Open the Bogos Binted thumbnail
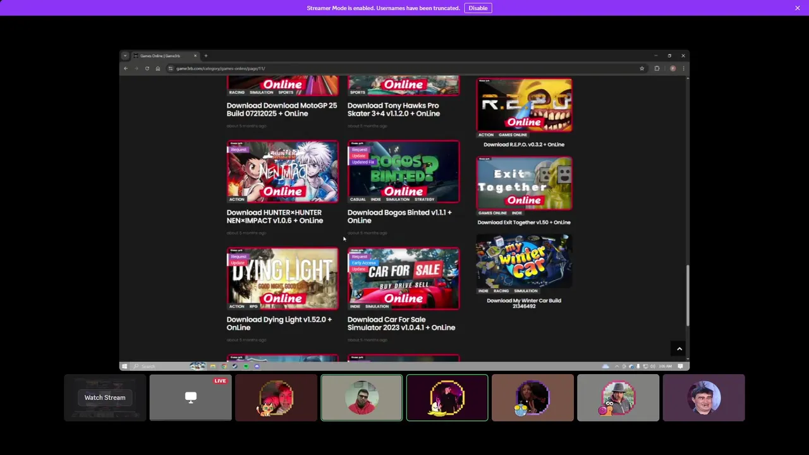This screenshot has width=809, height=455. point(403,171)
